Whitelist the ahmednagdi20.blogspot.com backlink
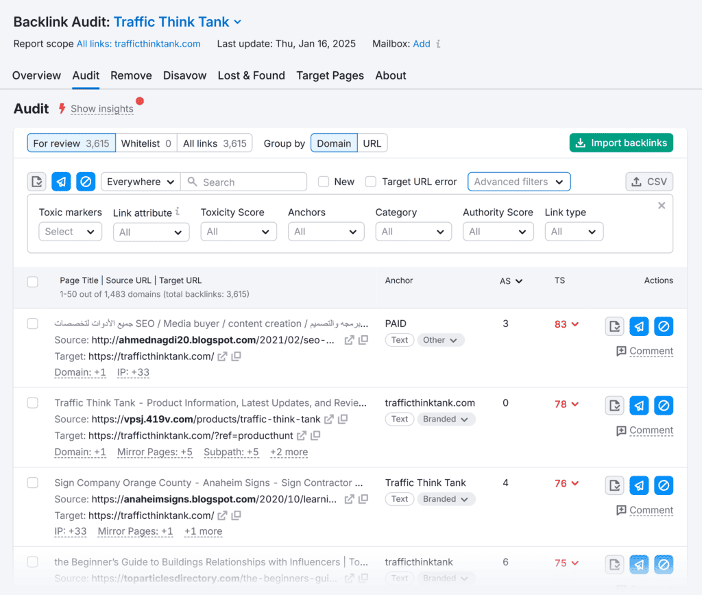The width and height of the screenshot is (702, 595). [614, 326]
